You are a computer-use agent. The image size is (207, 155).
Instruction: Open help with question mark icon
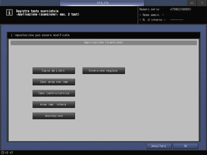[x=202, y=3]
